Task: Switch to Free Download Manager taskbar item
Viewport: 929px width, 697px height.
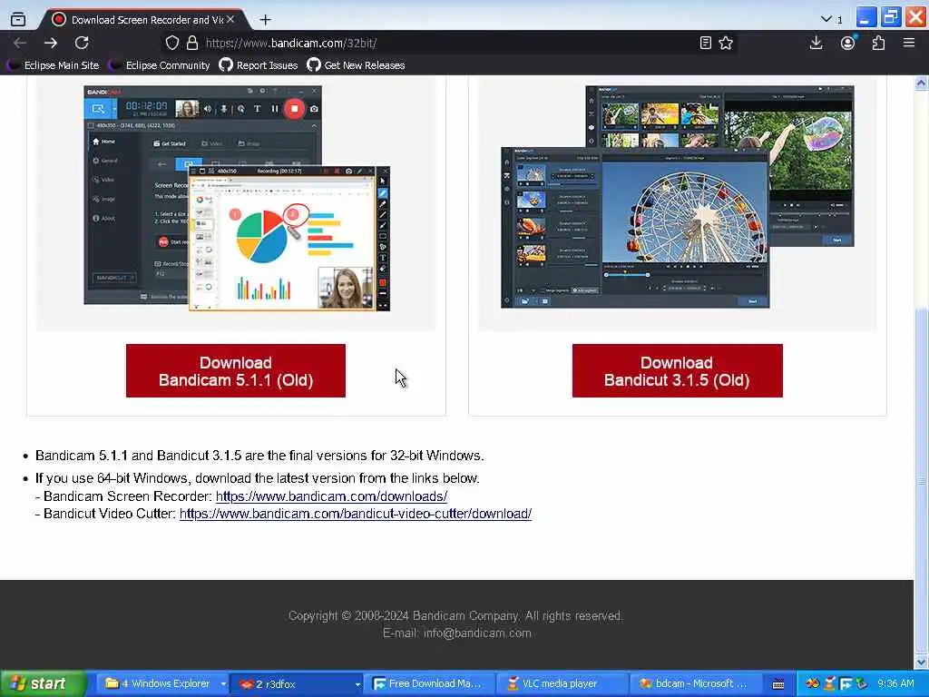Action: click(x=428, y=684)
